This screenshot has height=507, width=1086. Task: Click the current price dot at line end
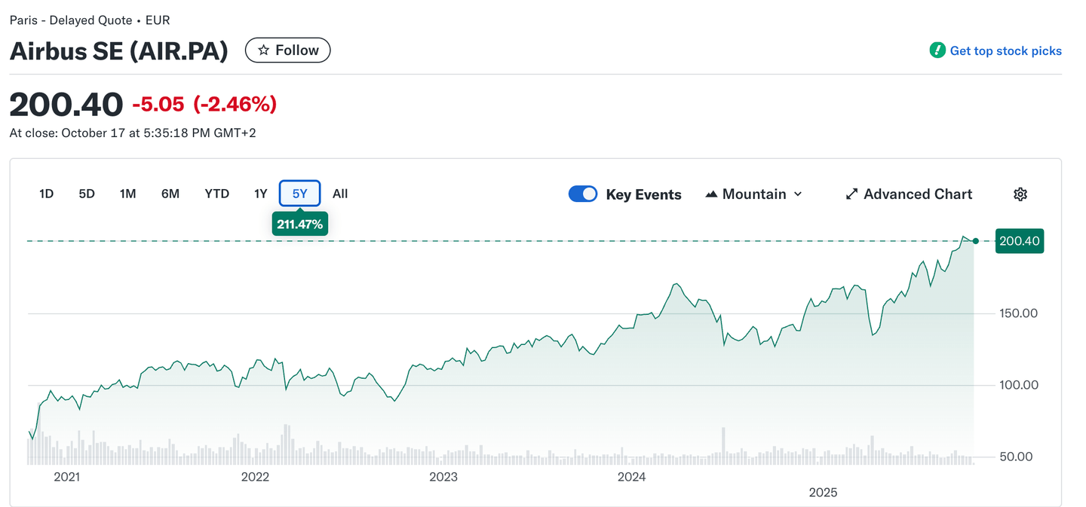pyautogui.click(x=976, y=241)
